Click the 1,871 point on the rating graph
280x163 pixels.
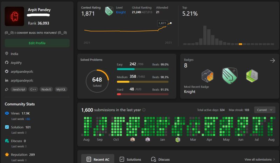click(x=171, y=23)
